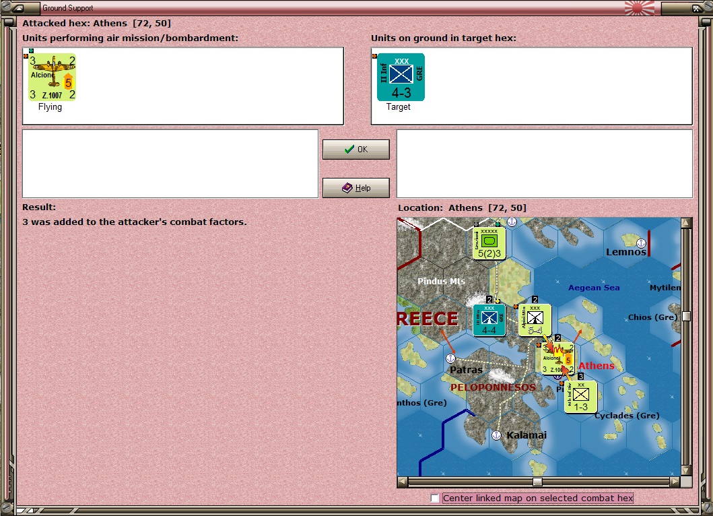713x516 pixels.
Task: Click the Target label under the Greek unit
Action: (x=399, y=107)
